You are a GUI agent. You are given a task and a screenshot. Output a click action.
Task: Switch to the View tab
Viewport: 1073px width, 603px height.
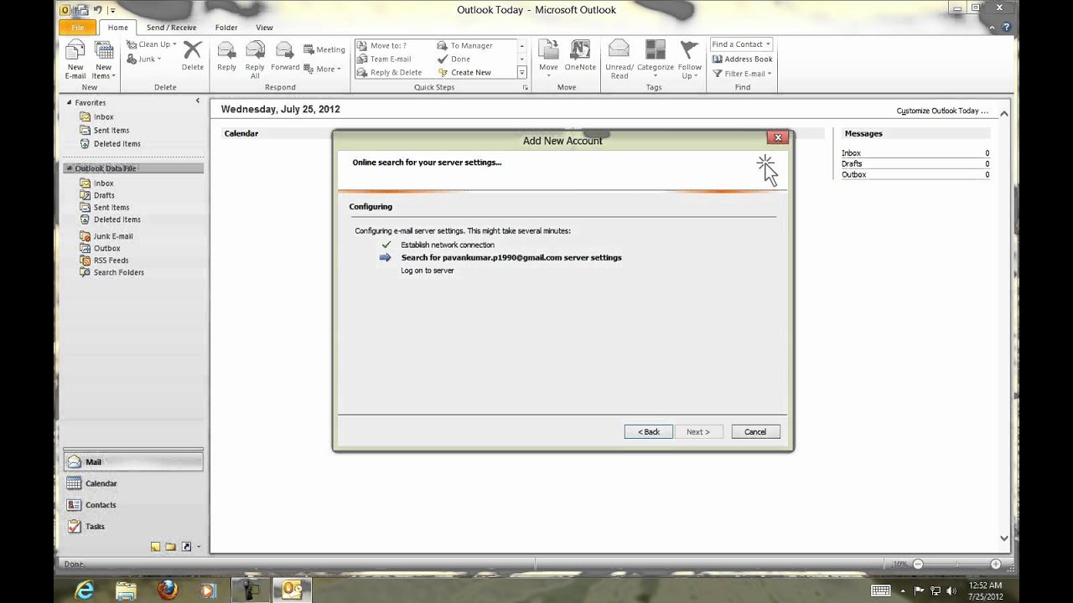[264, 28]
